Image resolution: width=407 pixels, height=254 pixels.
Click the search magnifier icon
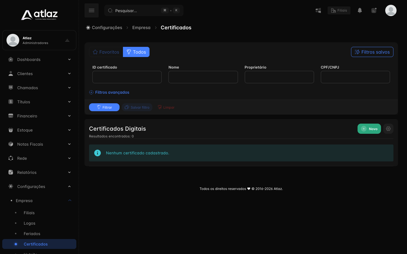click(110, 10)
